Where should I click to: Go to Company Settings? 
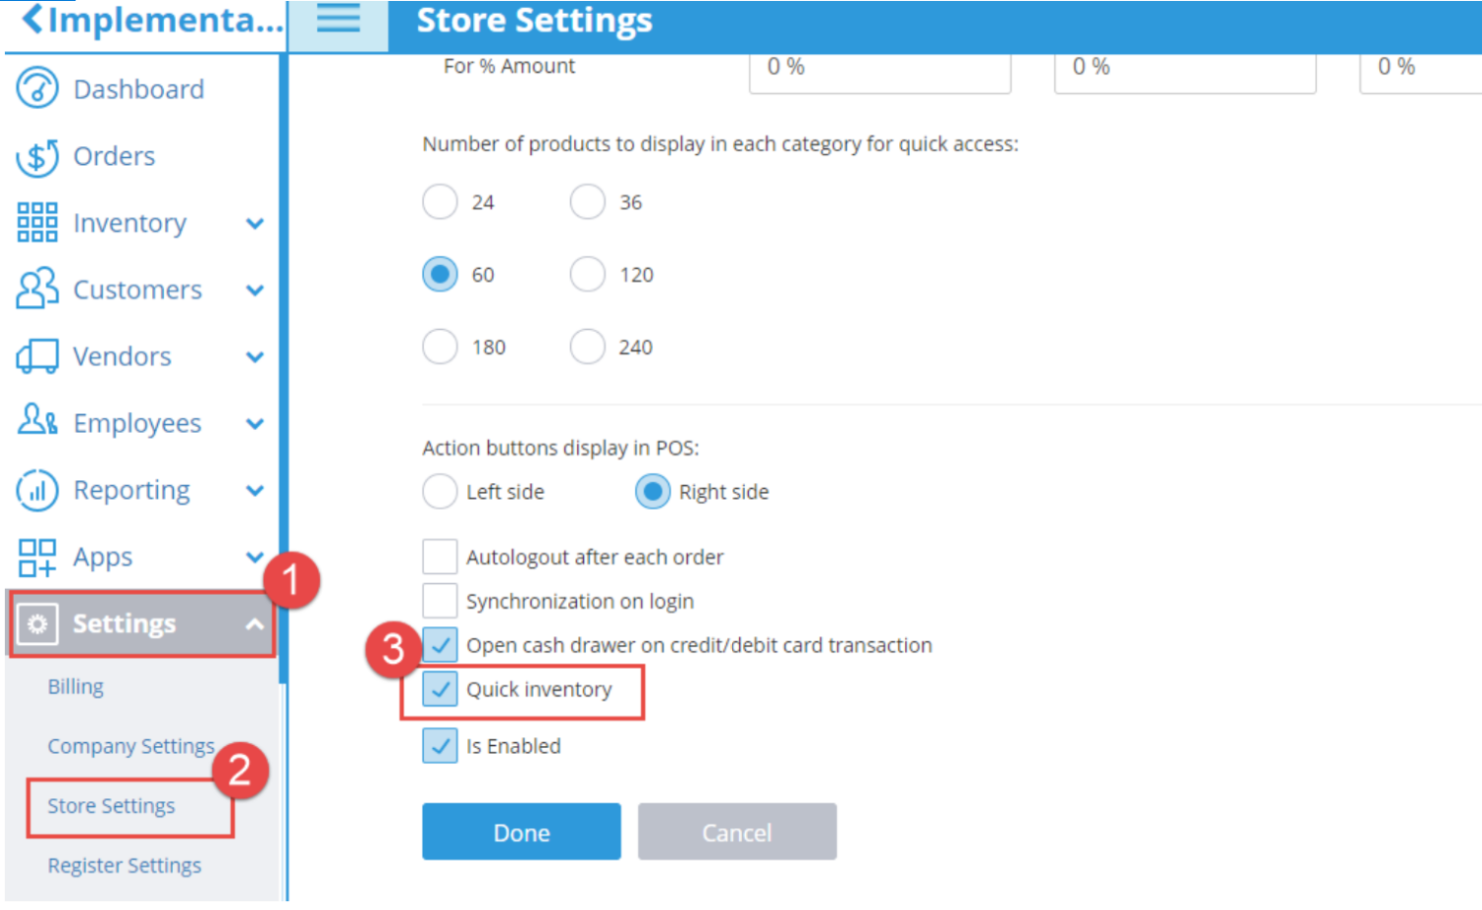click(130, 746)
